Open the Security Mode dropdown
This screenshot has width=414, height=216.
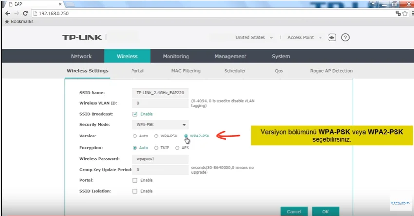pyautogui.click(x=160, y=125)
